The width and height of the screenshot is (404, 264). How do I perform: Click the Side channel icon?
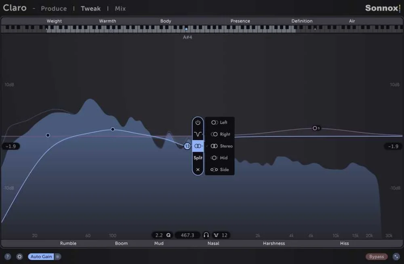[214, 170]
